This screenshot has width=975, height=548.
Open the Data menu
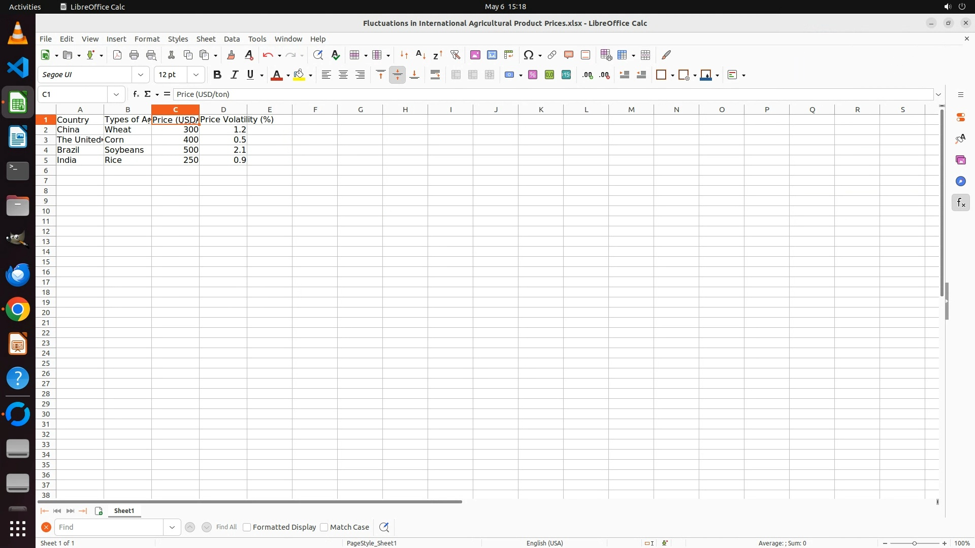[232, 39]
